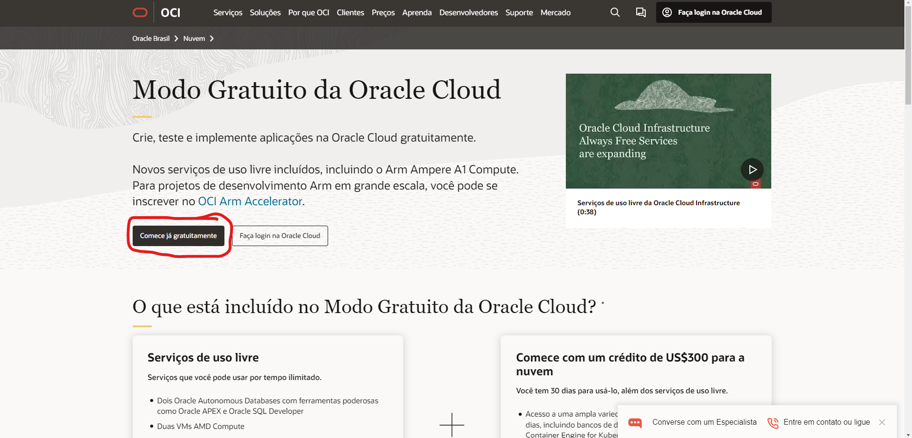This screenshot has height=438, width=912.
Task: Click the Comece já gratuitamente button
Action: click(x=178, y=236)
